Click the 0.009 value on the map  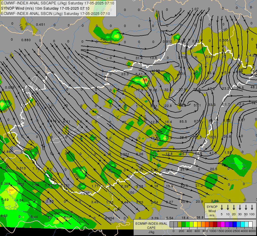pyautogui.click(x=10, y=88)
